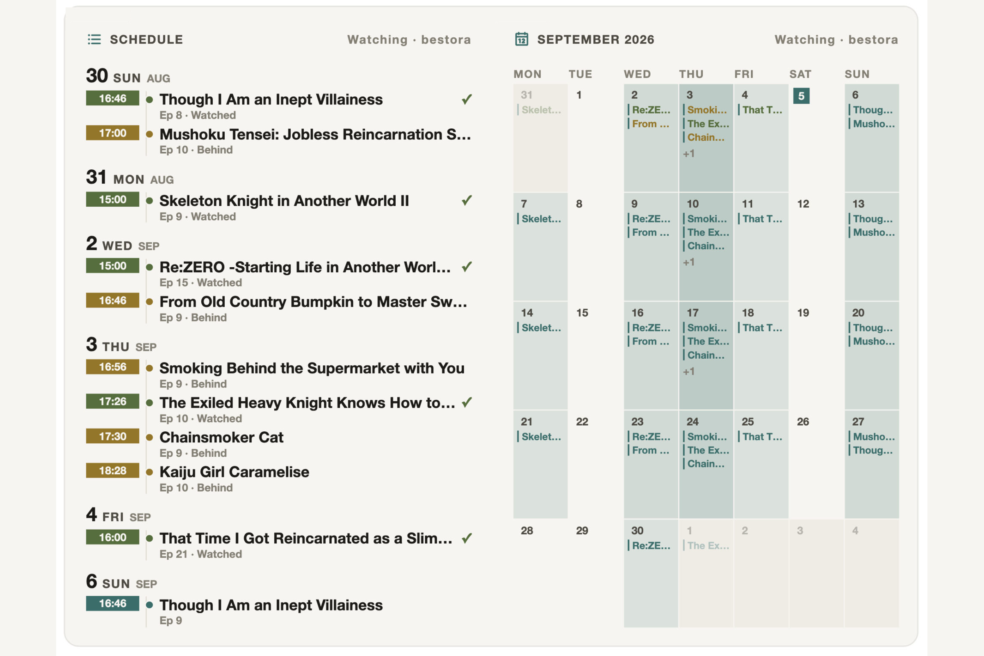Click watched checkmark for Skeleton Knight in Another World II
The height and width of the screenshot is (656, 984).
(x=467, y=201)
